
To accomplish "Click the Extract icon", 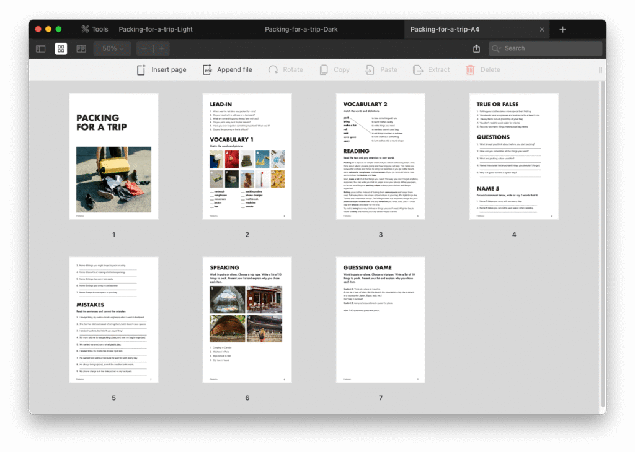I will [x=419, y=70].
